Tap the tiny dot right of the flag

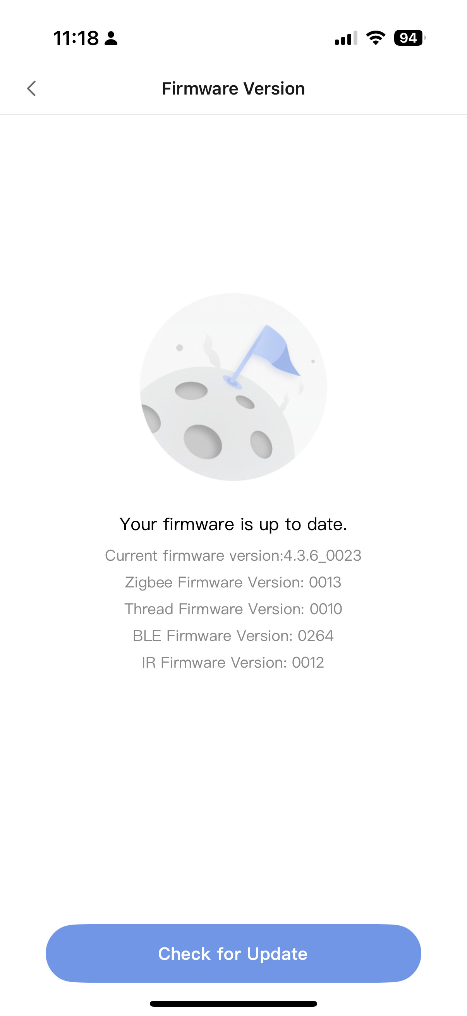pyautogui.click(x=313, y=361)
